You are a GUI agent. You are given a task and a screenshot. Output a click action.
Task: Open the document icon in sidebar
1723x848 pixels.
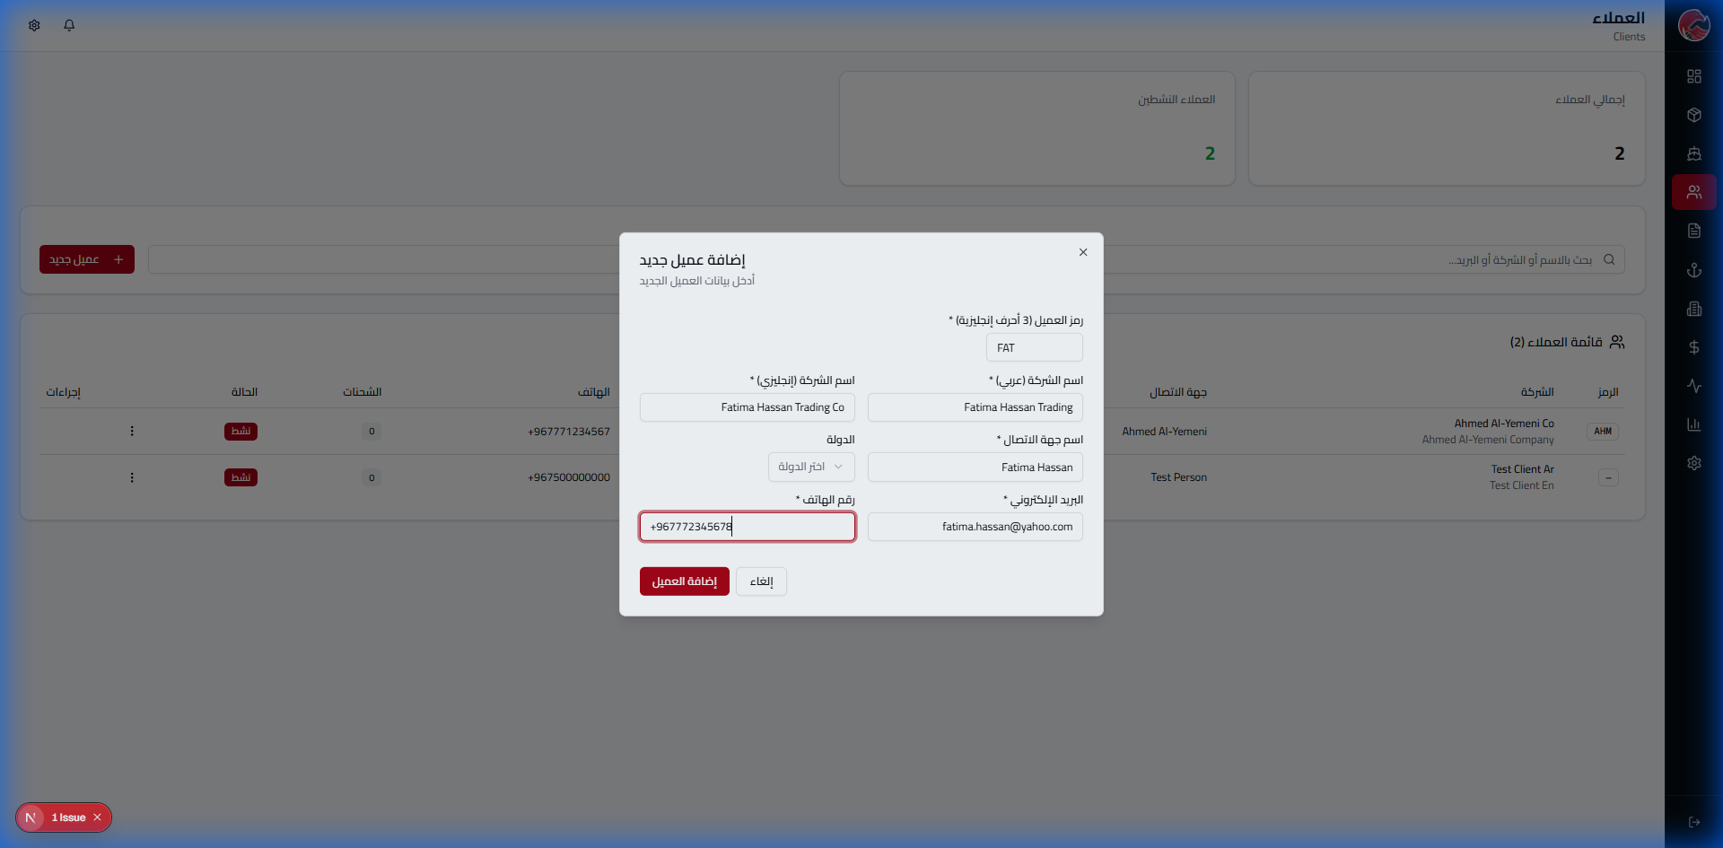click(1693, 231)
